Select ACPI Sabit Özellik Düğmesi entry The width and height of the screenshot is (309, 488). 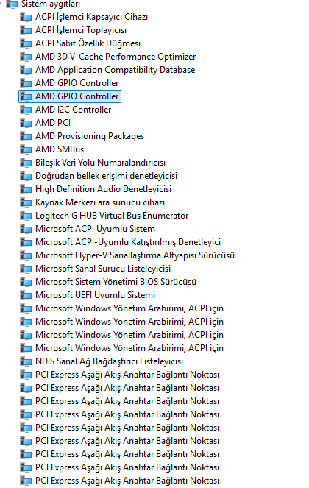click(x=88, y=43)
